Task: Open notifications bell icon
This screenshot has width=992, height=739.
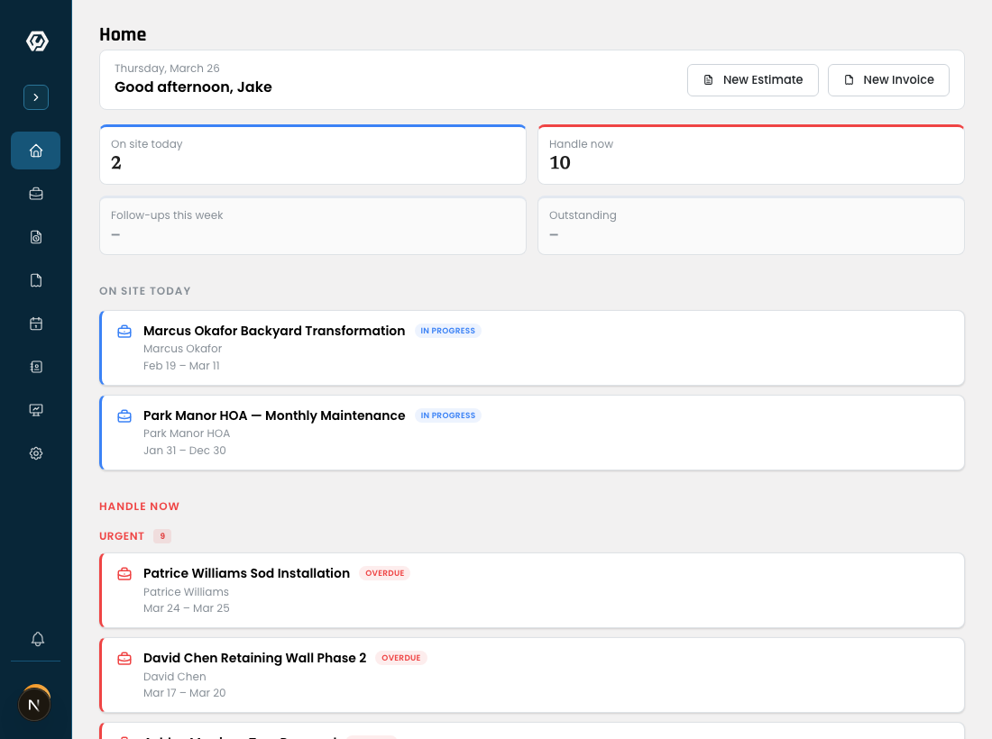Action: (x=37, y=639)
